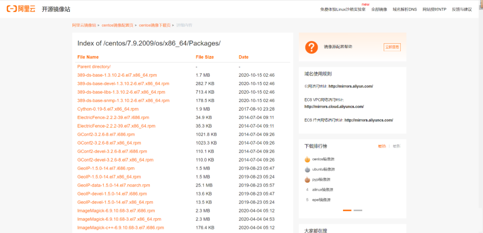Click the 立即查看 button
Viewport: 483px width, 233px height.
392,47
